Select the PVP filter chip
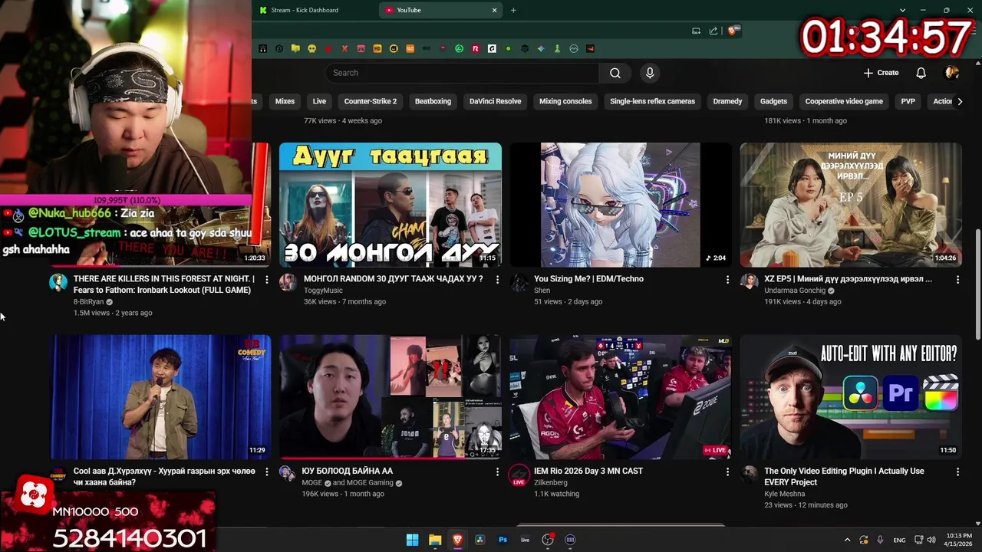 coord(908,101)
